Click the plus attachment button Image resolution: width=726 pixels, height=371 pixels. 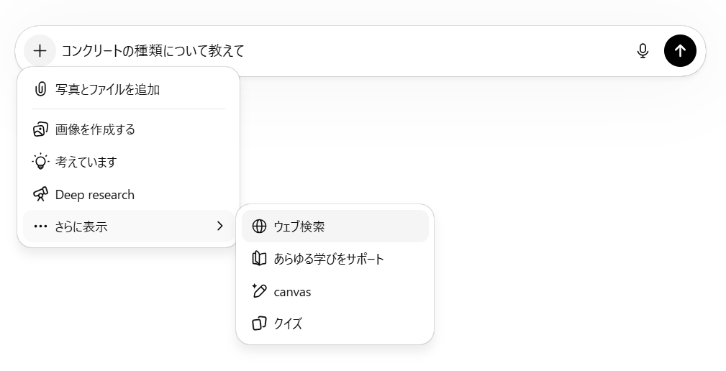(40, 51)
